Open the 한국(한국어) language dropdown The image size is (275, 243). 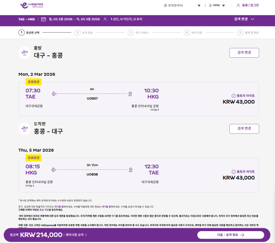point(182,6)
